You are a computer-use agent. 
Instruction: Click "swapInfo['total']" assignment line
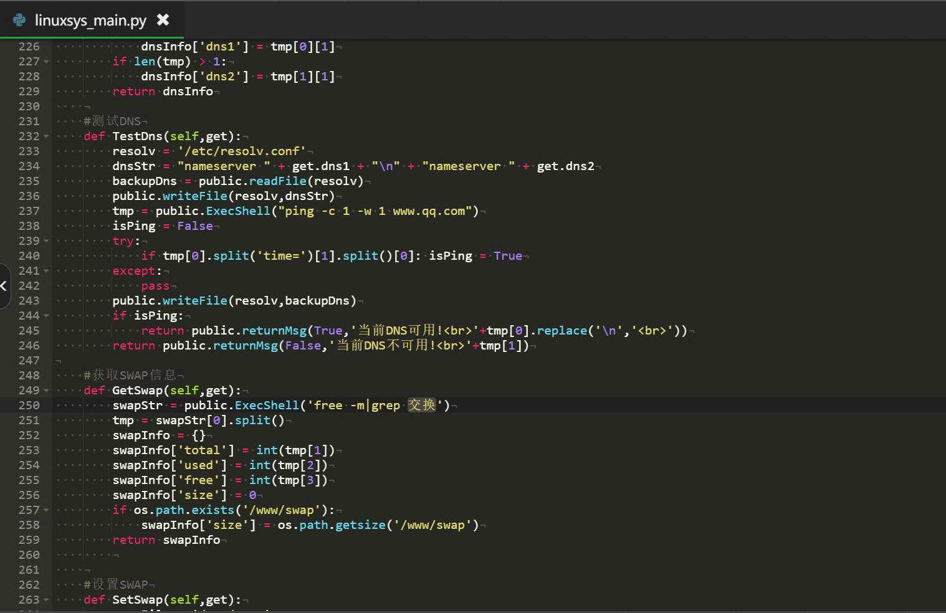point(224,450)
